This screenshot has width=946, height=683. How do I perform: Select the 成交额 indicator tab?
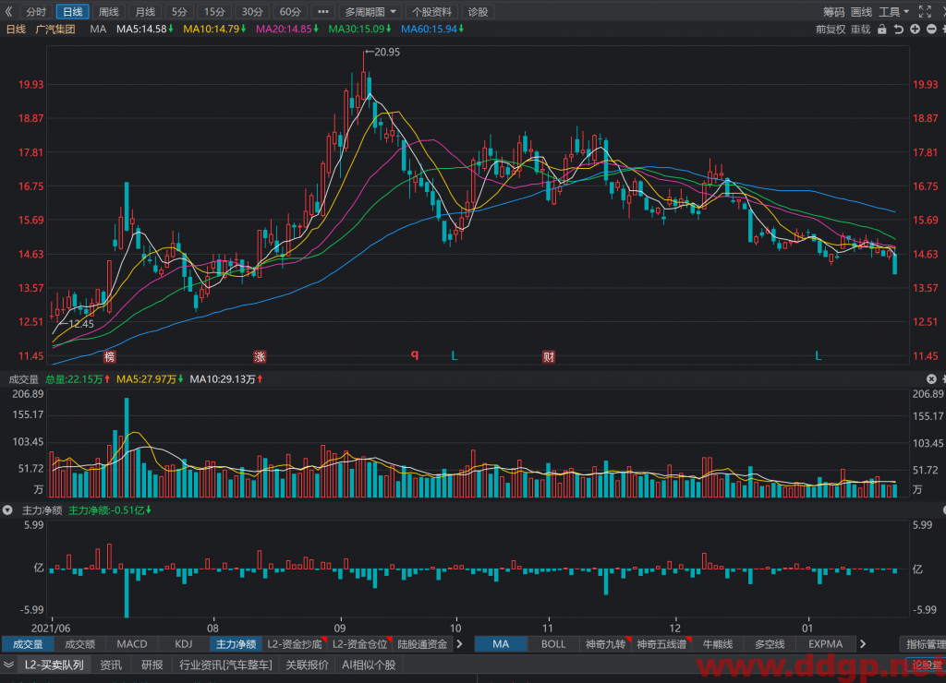click(x=79, y=644)
